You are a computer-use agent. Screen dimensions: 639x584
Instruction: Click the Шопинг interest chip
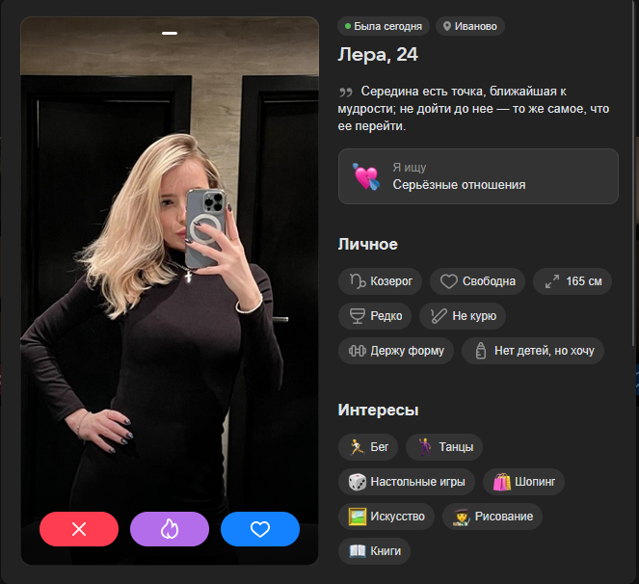tap(523, 482)
